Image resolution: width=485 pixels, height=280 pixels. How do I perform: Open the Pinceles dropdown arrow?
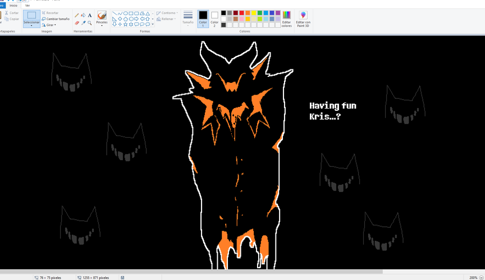(x=102, y=26)
